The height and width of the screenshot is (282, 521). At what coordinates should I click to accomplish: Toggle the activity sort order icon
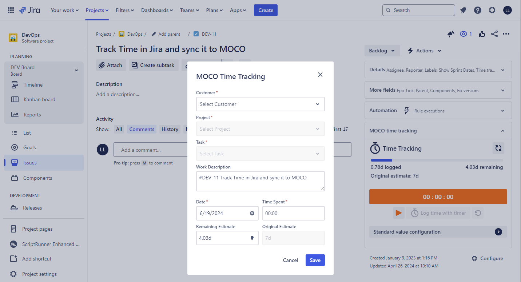(x=345, y=129)
